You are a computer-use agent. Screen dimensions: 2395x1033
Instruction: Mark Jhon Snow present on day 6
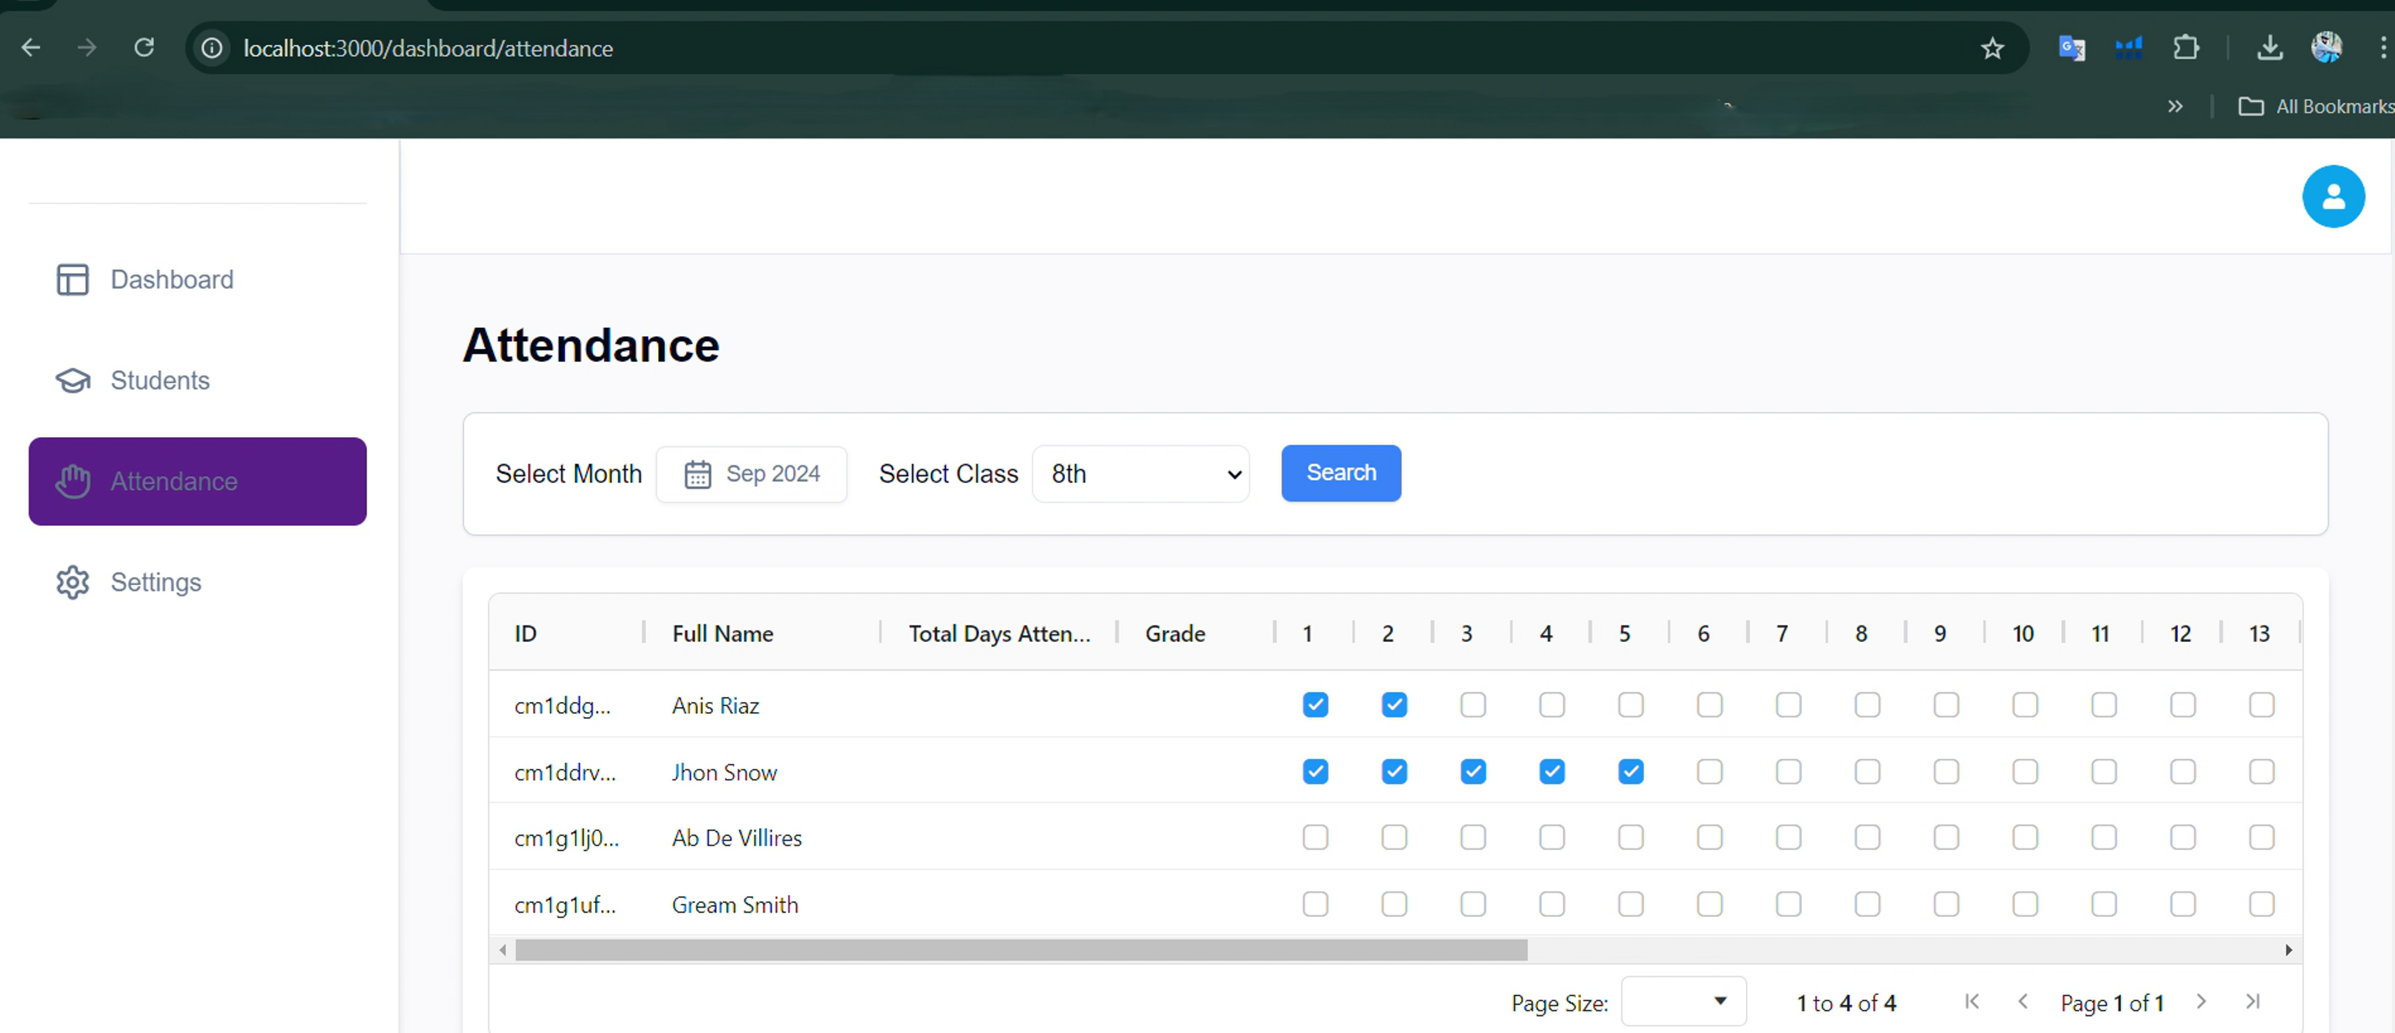(x=1709, y=771)
